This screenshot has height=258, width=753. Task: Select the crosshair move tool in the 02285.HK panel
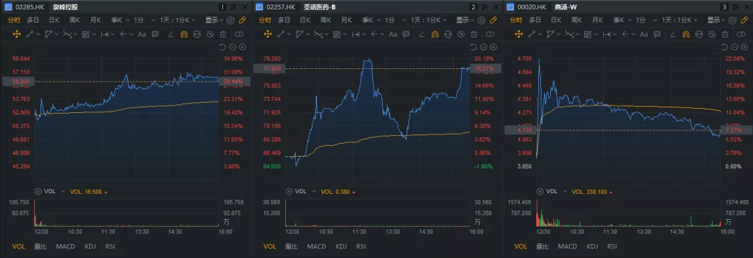17,34
